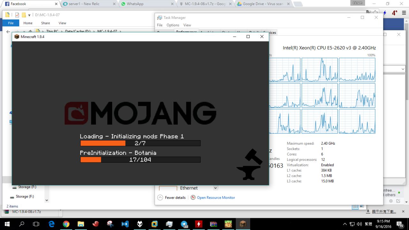The image size is (409, 230).
Task: Expand the Explorer quick access toolbar dropdown
Action: (29, 15)
